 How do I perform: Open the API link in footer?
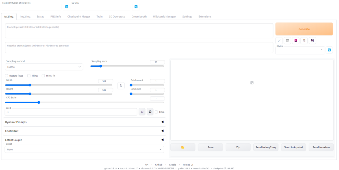point(147,165)
